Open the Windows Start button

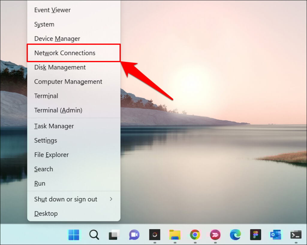click(x=74, y=235)
